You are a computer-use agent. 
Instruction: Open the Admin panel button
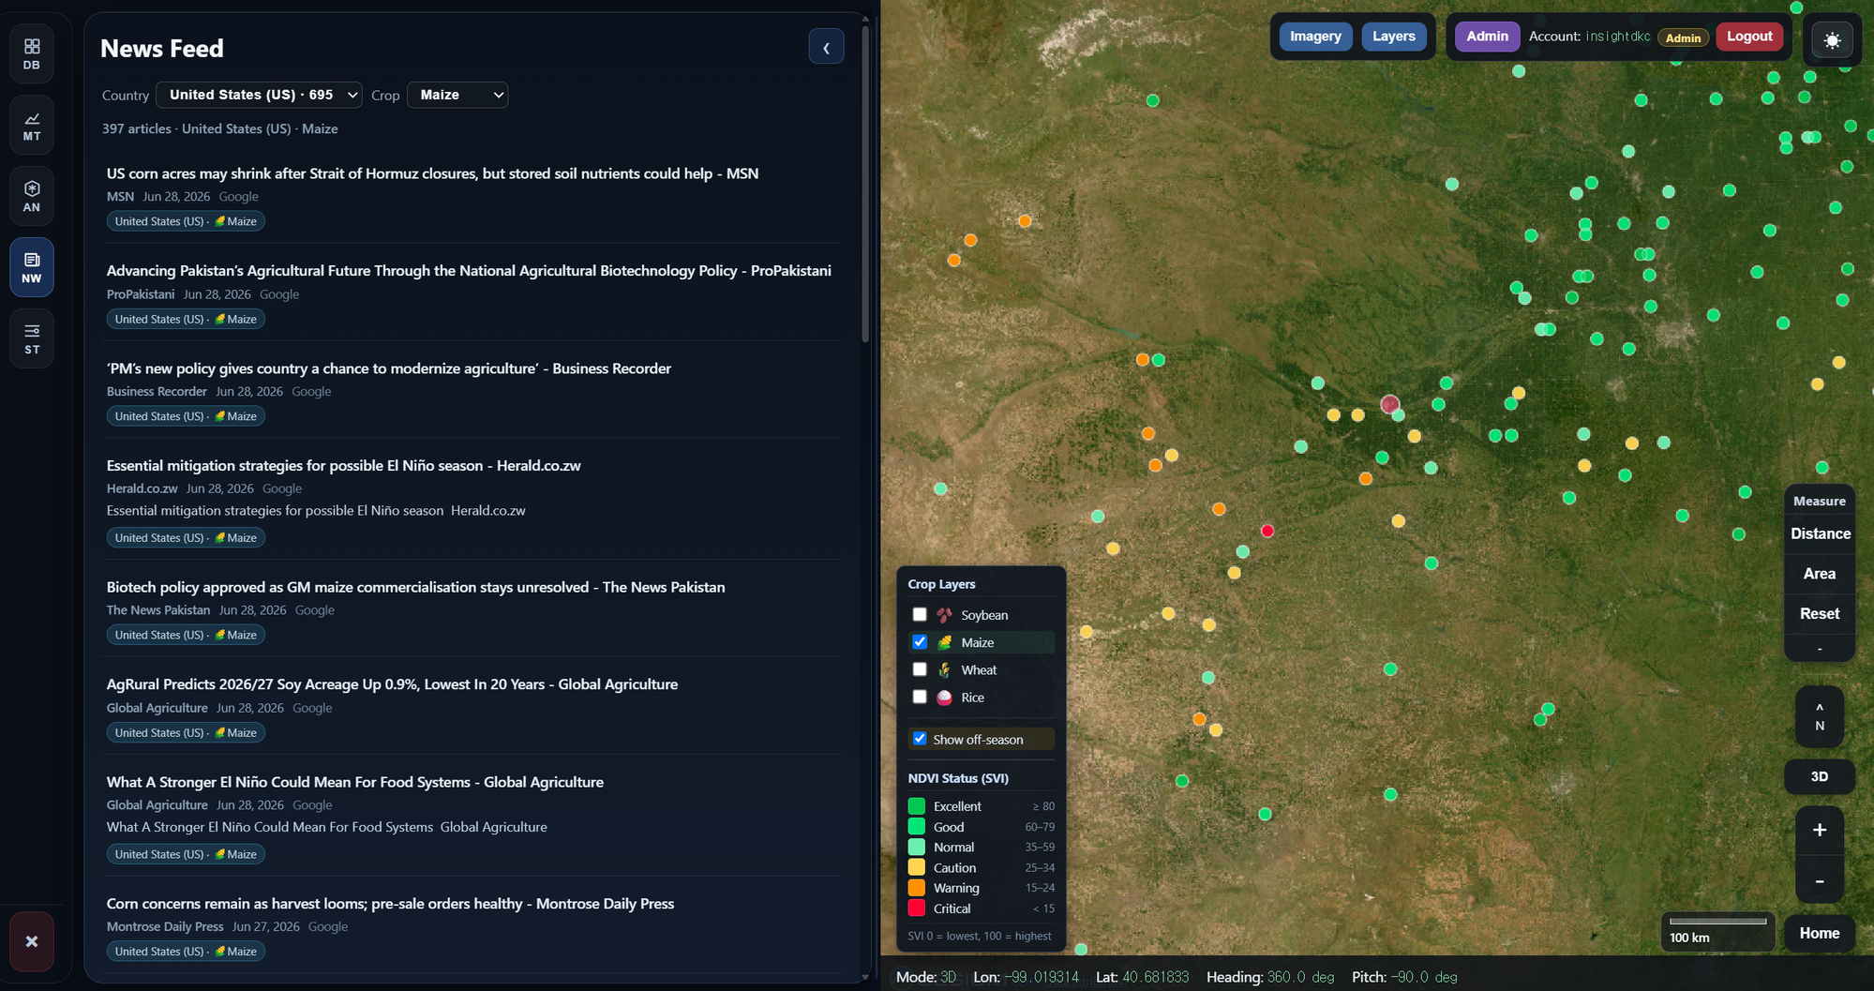tap(1488, 37)
